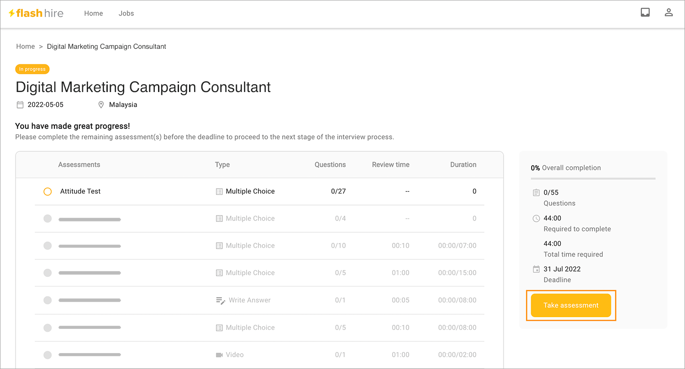Click the Flash Hire lightning logo

coord(12,13)
